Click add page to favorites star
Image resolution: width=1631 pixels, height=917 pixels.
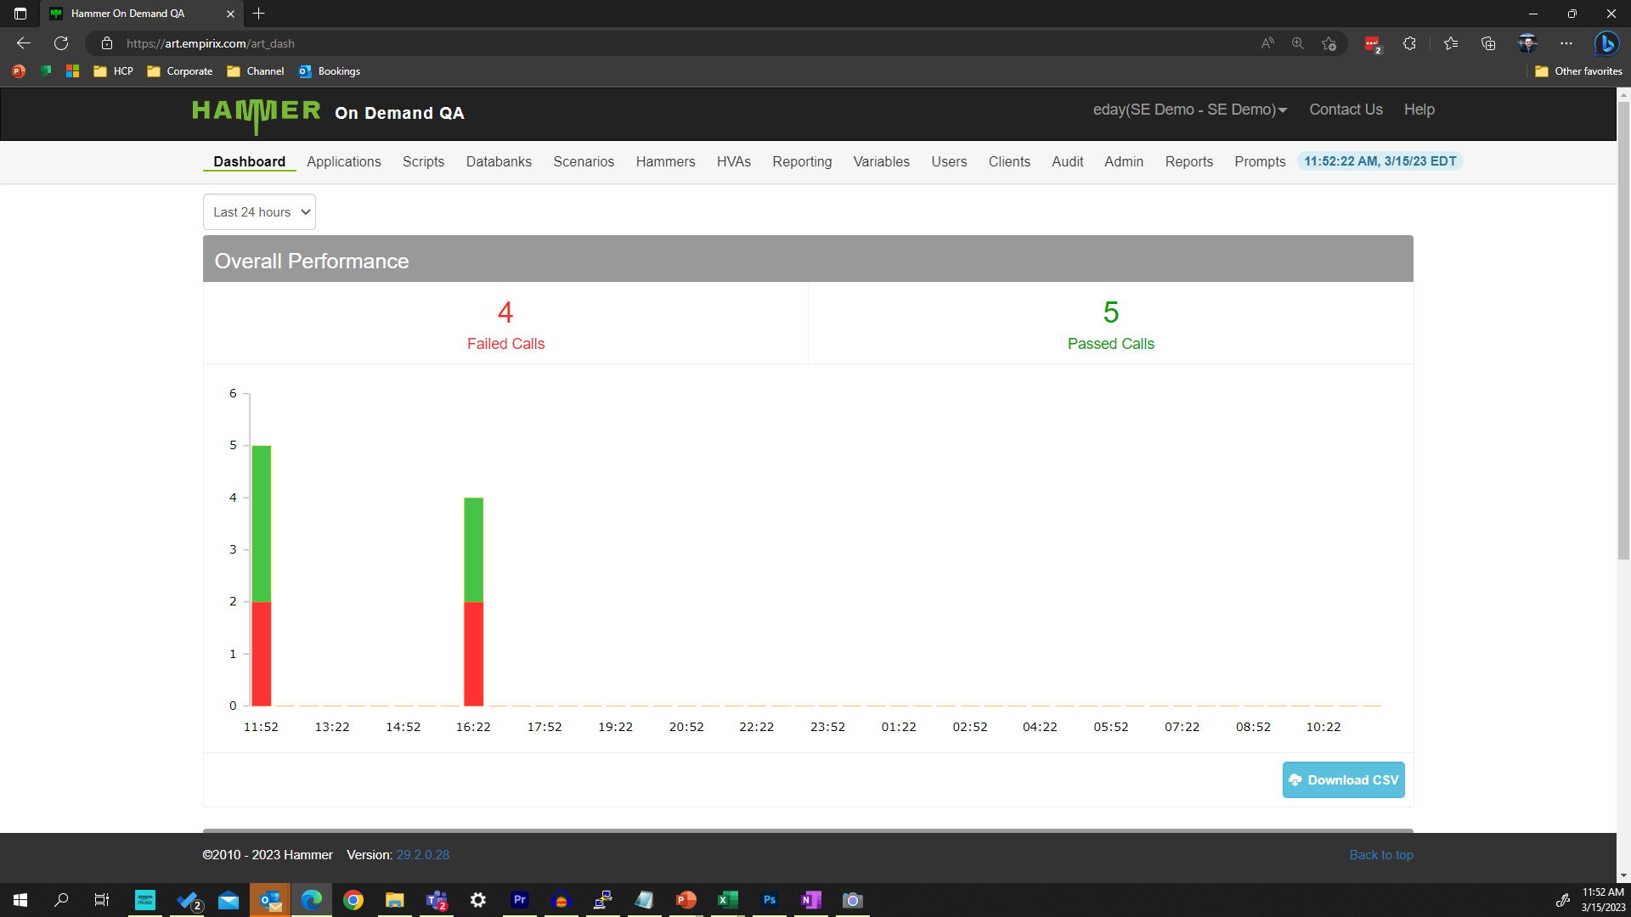click(1329, 43)
